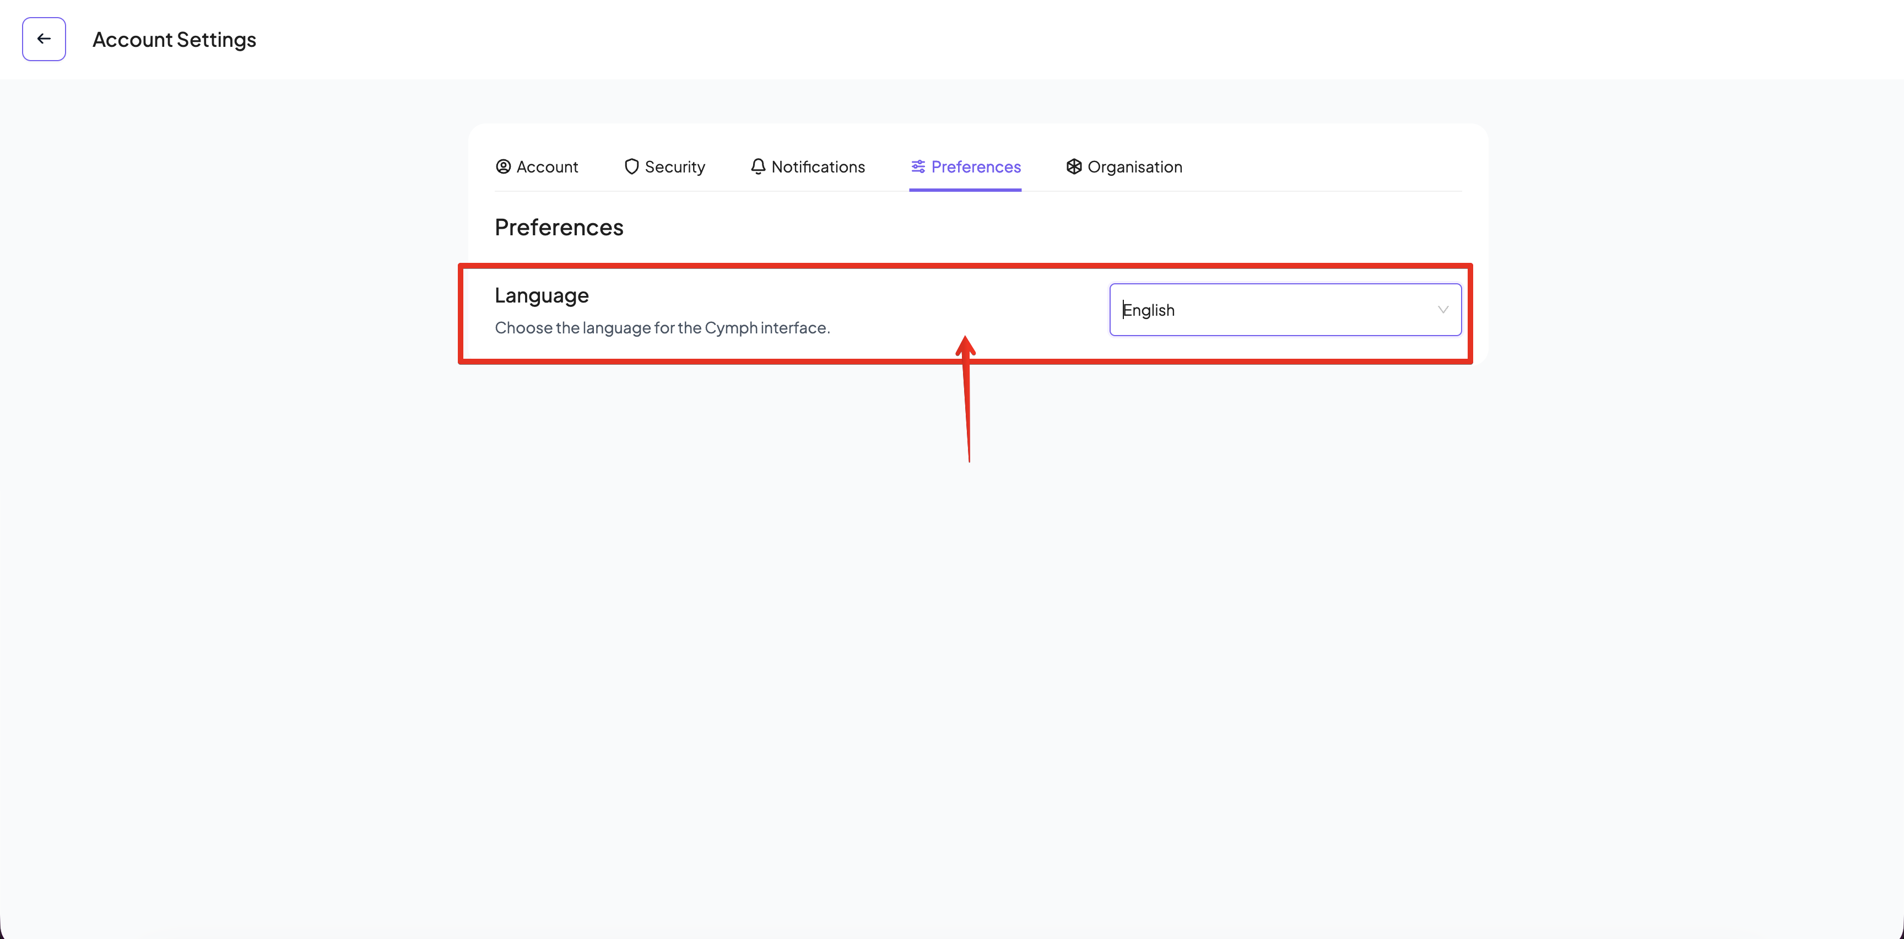Click the Account tab's person icon
The height and width of the screenshot is (939, 1904).
(504, 166)
